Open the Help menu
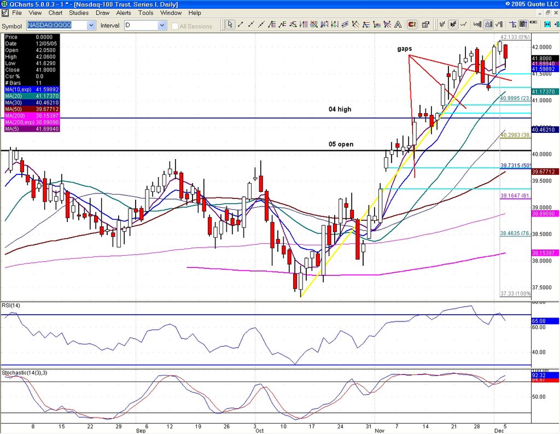The width and height of the screenshot is (560, 434). [x=195, y=13]
